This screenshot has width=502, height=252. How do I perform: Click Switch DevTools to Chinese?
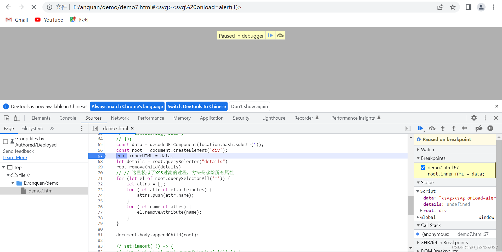point(197,106)
